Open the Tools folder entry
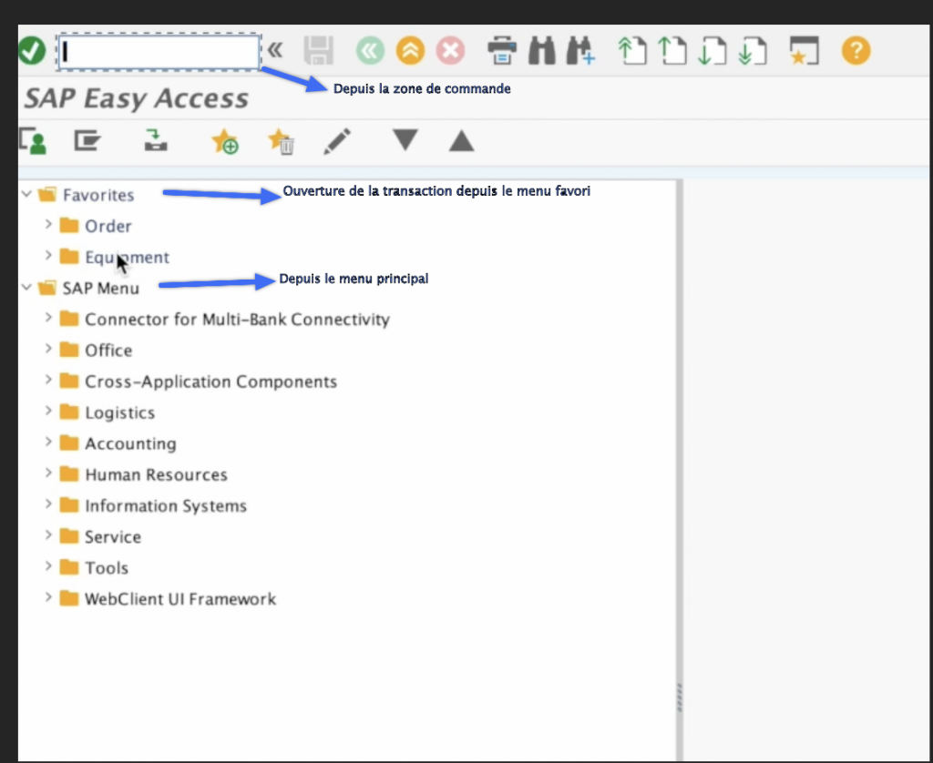Screen dimensions: 933x763 (x=107, y=567)
